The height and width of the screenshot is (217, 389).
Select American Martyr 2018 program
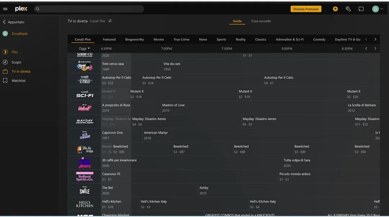258,135
